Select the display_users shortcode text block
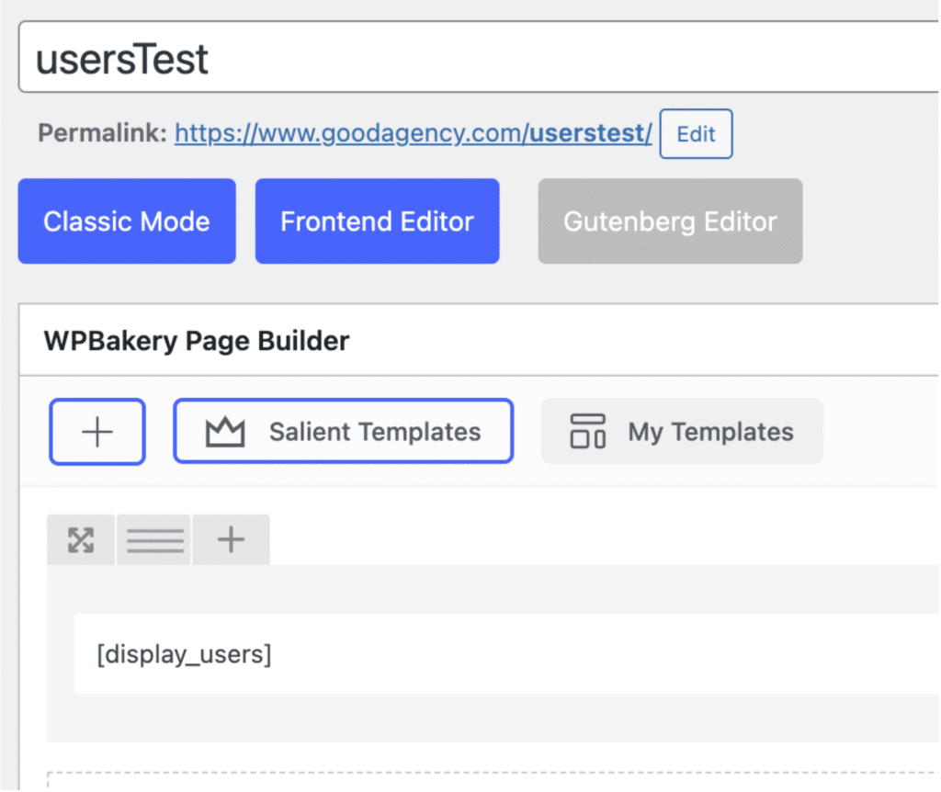Screen dimensions: 941x792 point(181,654)
